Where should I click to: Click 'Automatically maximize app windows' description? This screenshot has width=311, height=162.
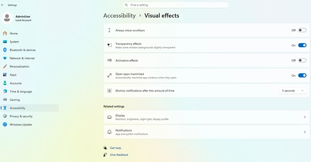pos(146,78)
